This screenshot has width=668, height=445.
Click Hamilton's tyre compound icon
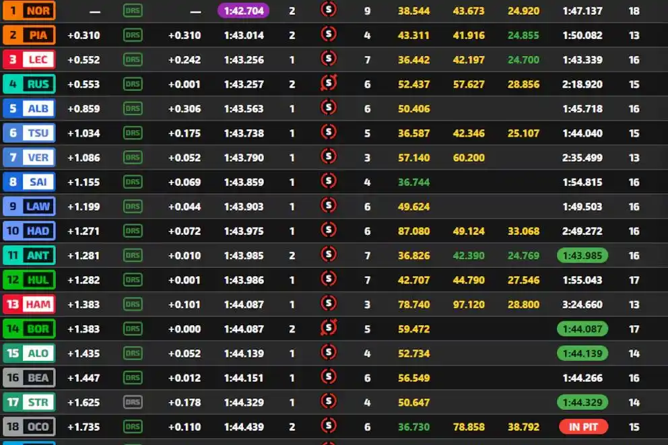(x=329, y=304)
